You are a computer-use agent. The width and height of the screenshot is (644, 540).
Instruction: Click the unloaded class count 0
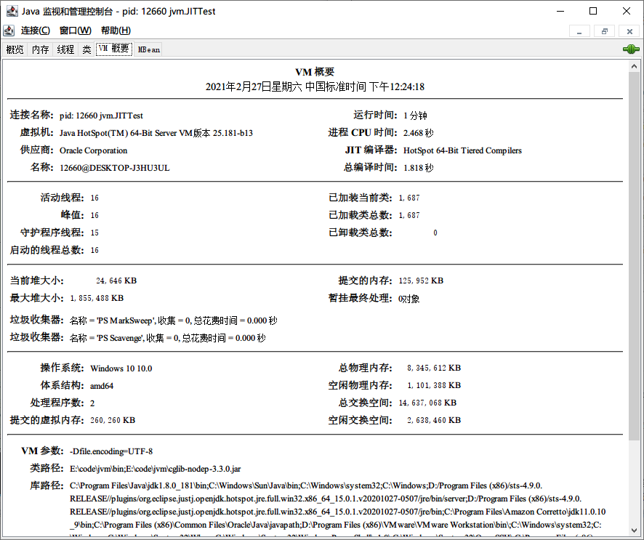(x=435, y=233)
